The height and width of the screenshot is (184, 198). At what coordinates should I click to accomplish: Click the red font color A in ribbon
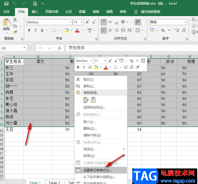coord(77,30)
